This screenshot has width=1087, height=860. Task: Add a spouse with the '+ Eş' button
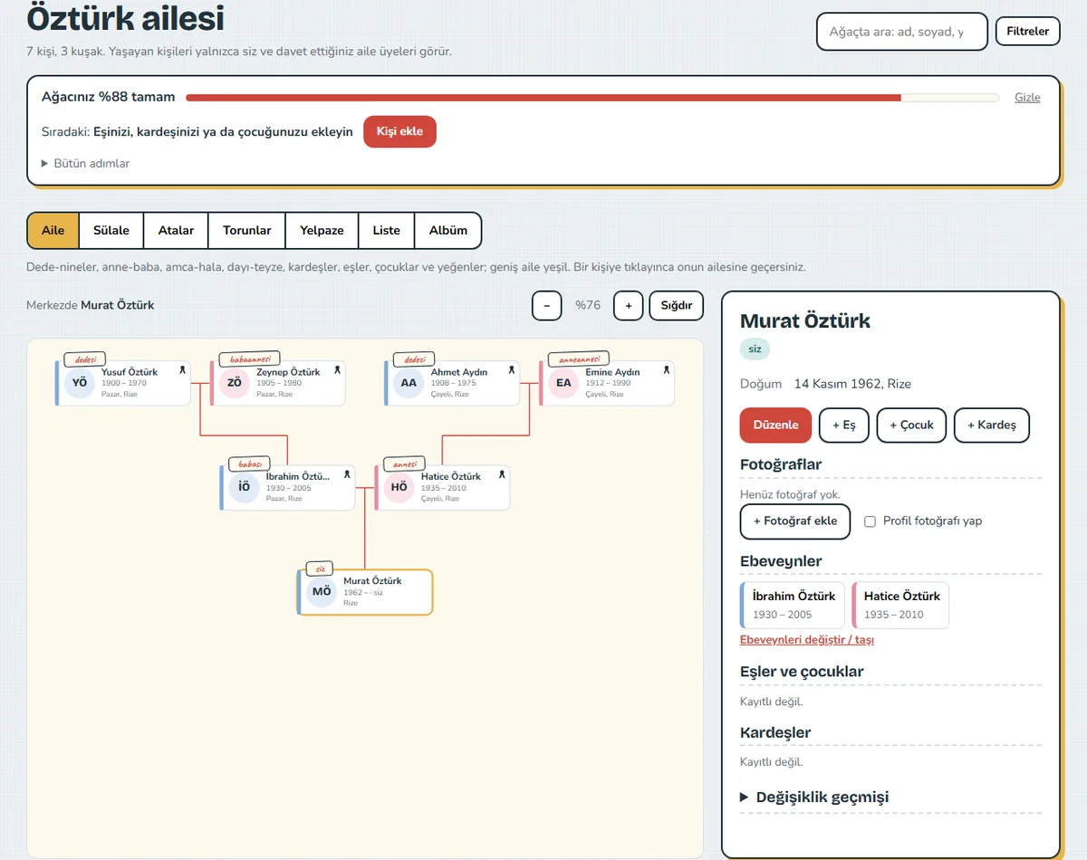coord(844,425)
